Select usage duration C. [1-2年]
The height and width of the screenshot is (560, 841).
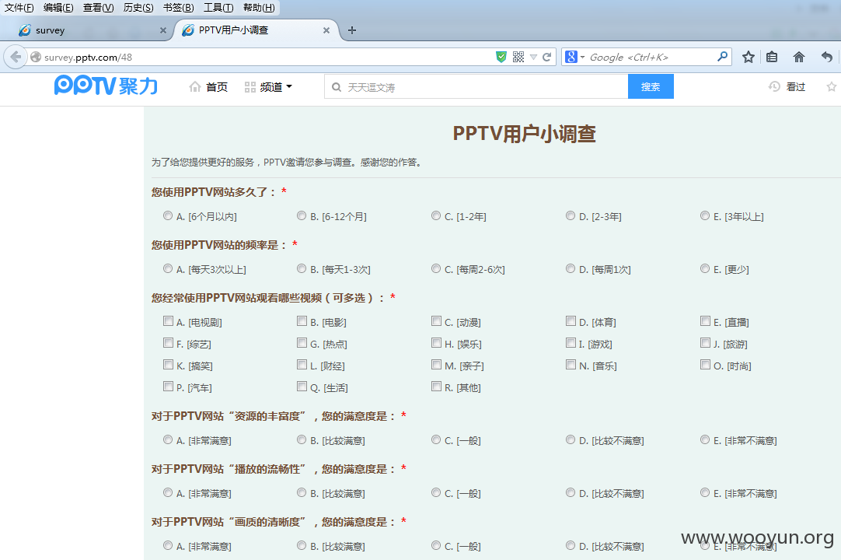[436, 216]
